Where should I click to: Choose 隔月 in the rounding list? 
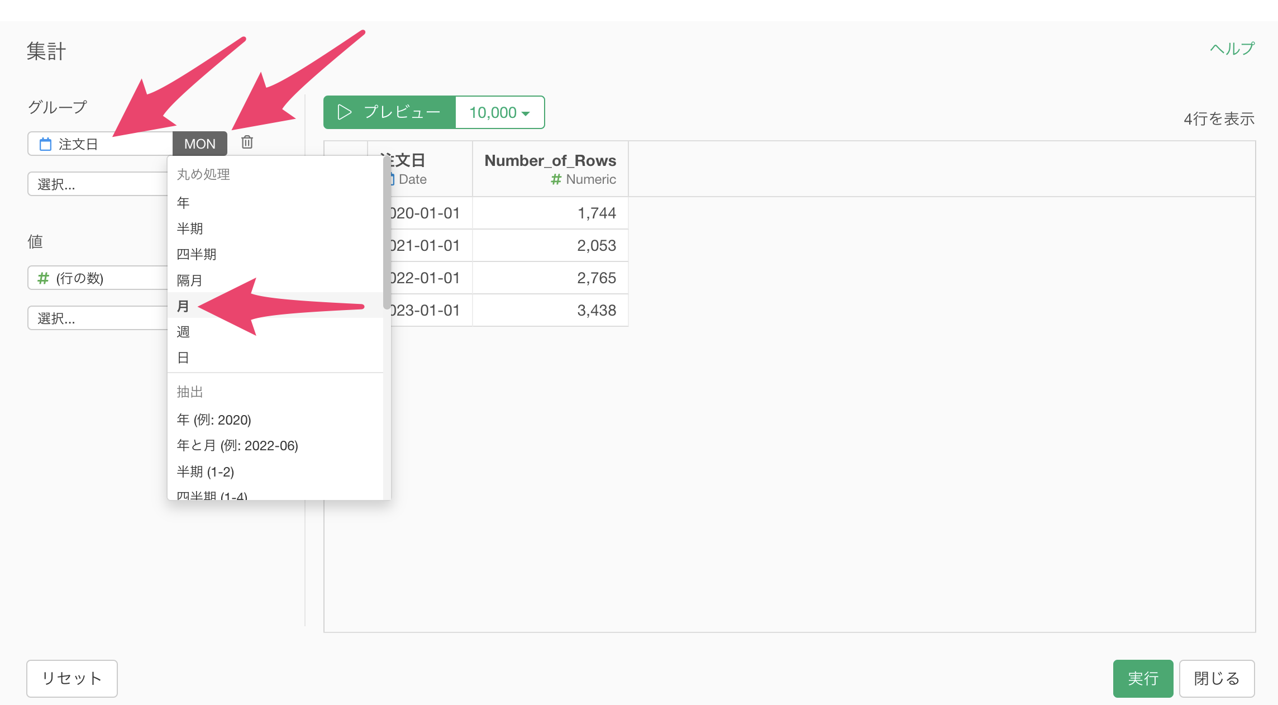pos(275,280)
